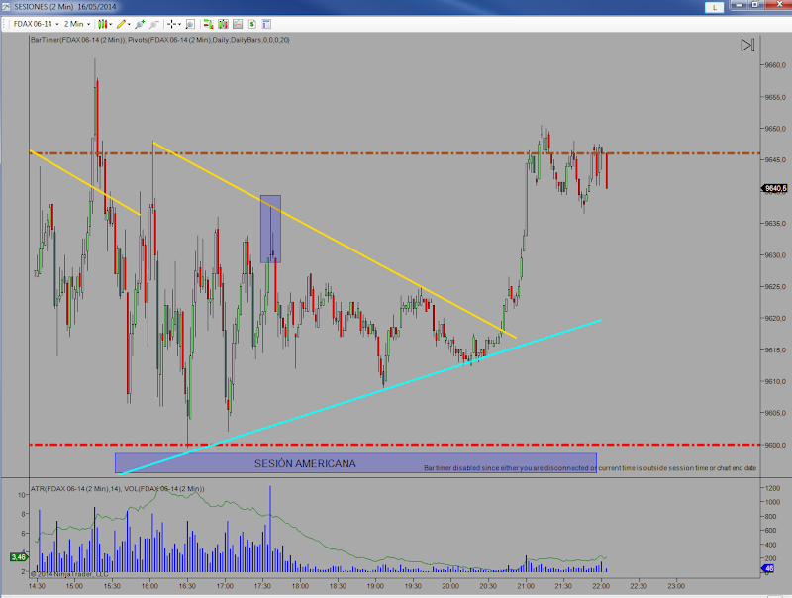This screenshot has height=598, width=792.
Task: Click the current price marker 9640,5
Action: (774, 188)
